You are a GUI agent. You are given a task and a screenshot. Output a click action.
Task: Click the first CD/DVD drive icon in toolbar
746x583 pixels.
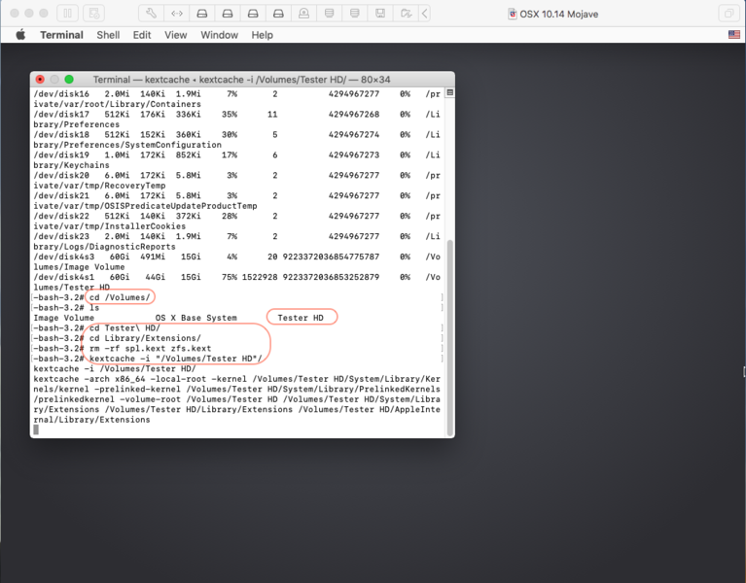329,14
